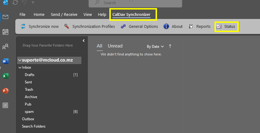
Task: Collapse the Inbox folder chevron
Action: (x=20, y=68)
